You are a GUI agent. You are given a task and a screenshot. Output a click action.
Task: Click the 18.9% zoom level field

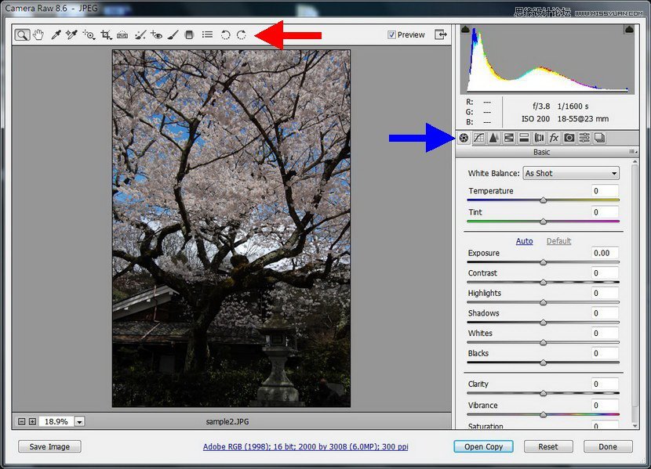click(x=56, y=422)
